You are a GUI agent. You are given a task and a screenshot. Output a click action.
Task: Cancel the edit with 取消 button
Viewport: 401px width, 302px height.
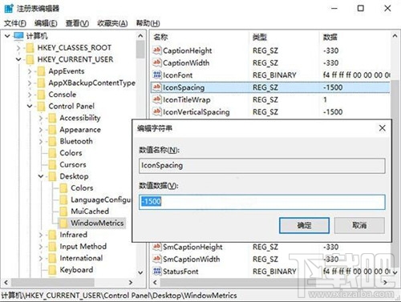click(359, 225)
